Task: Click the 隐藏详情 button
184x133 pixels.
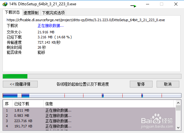Action: click(x=20, y=84)
